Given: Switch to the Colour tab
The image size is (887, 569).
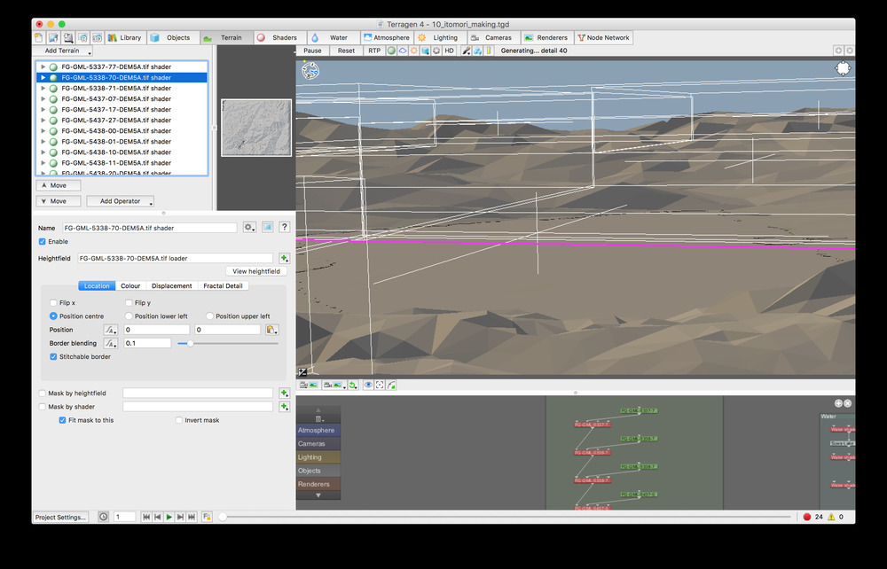Looking at the screenshot, I should 130,286.
